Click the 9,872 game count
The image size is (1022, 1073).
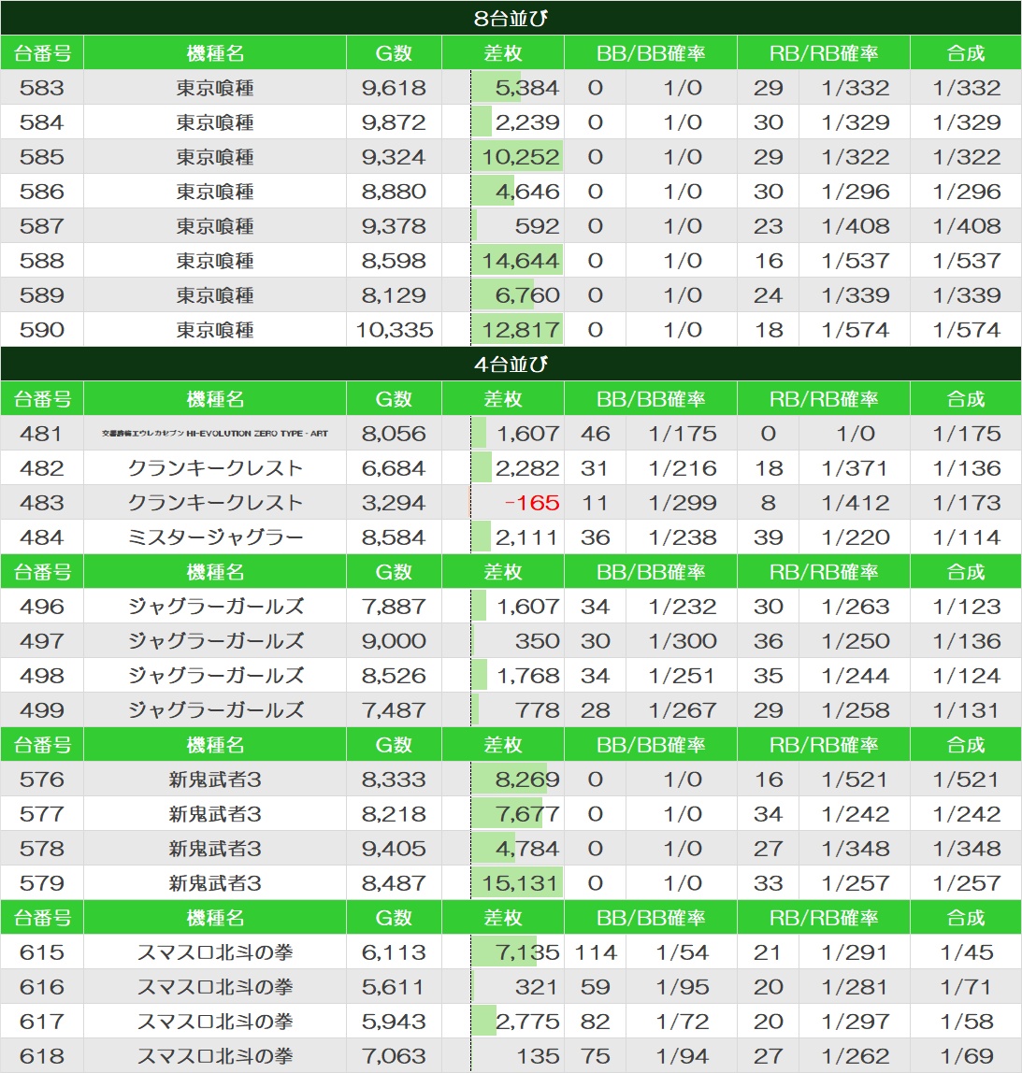(x=395, y=122)
